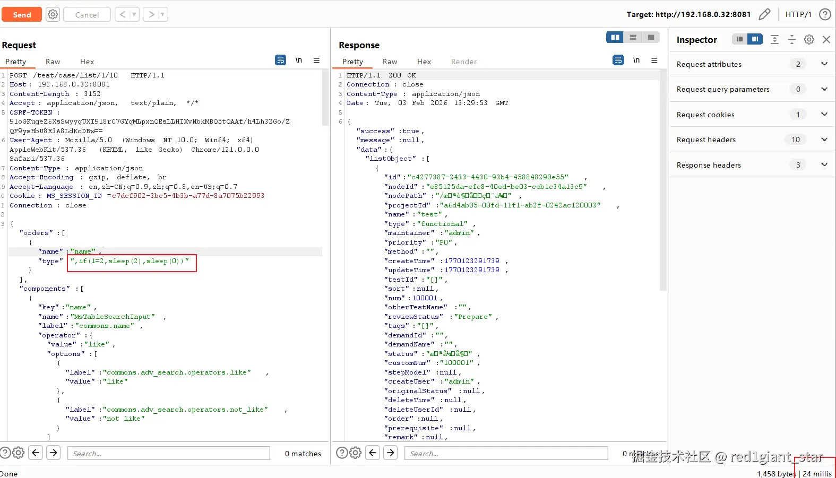The image size is (836, 478).
Task: Jump to previous match in Response search
Action: coord(373,453)
